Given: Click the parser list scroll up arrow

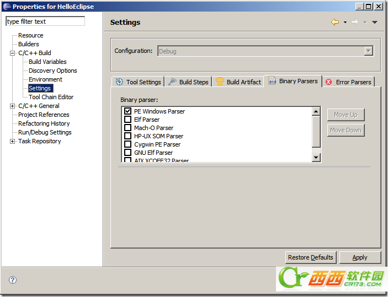Looking at the screenshot, I should coord(316,111).
